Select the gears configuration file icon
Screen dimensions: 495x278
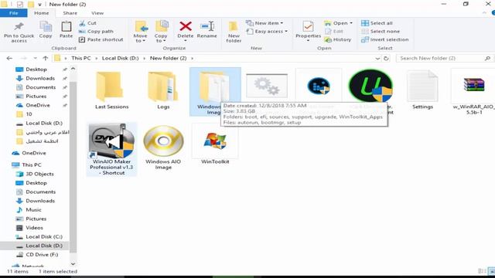(x=267, y=86)
